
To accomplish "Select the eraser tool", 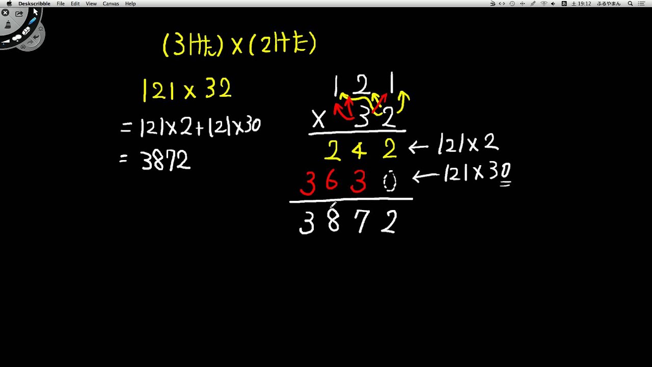I will (x=26, y=31).
